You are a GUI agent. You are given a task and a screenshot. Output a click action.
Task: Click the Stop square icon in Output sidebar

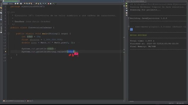pos(127,13)
